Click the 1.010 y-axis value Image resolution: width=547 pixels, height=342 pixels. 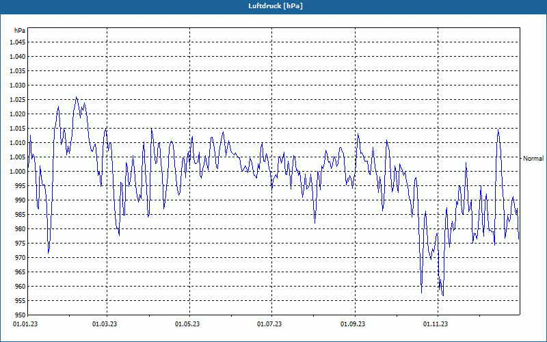(x=18, y=143)
